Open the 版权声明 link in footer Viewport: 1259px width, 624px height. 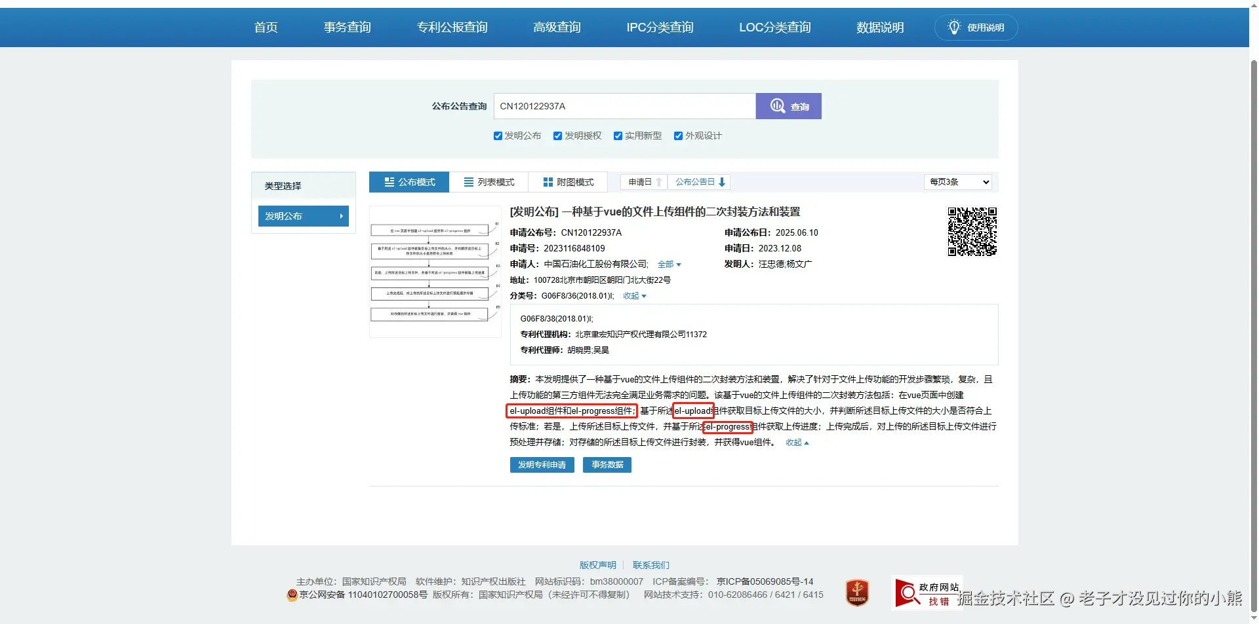[597, 565]
